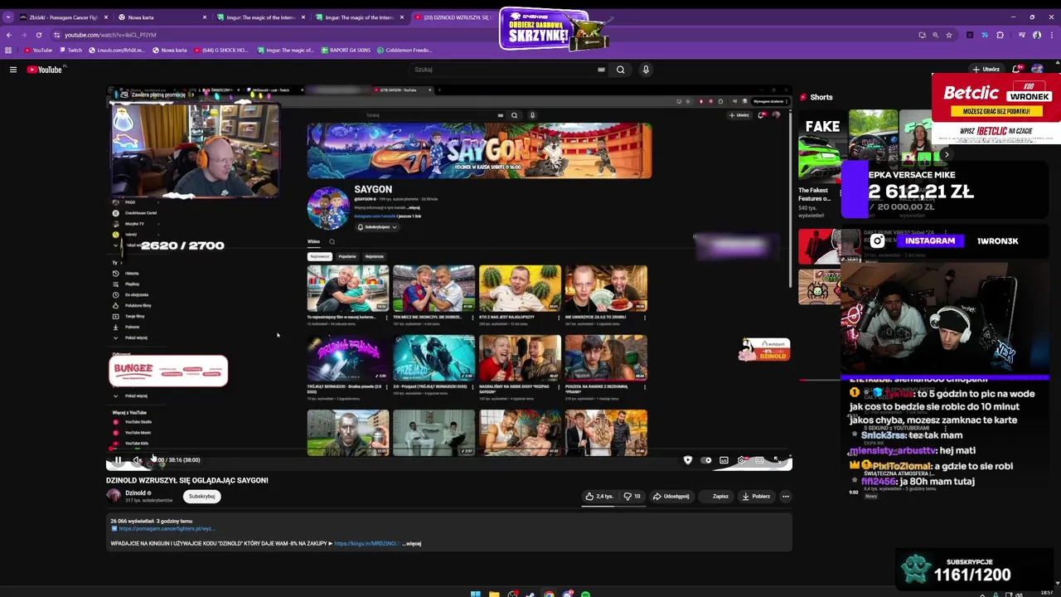Open browser extensions puzzle icon
This screenshot has height=597, width=1061.
coord(1000,35)
